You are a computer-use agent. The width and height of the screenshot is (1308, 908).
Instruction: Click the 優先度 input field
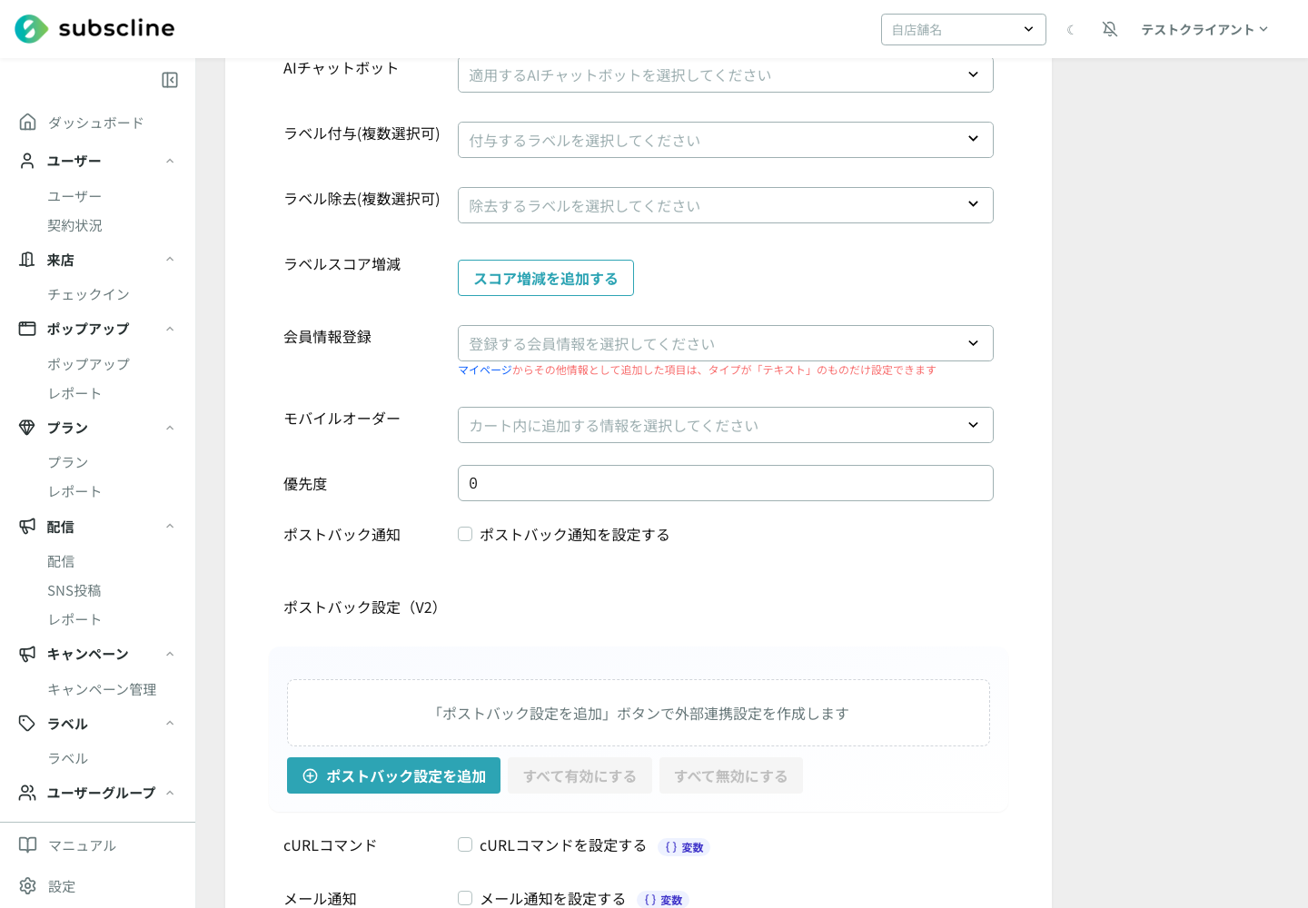click(x=726, y=483)
